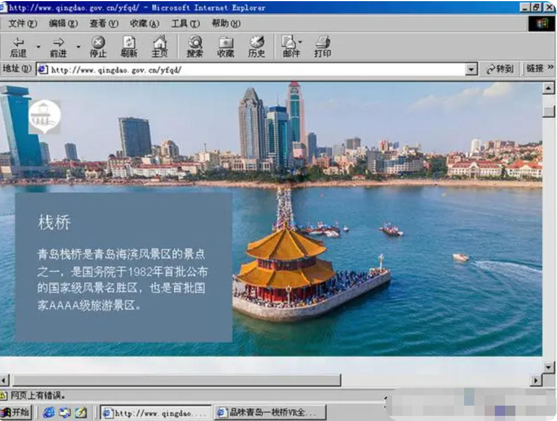The image size is (557, 421).
Task: Print the page with 打印 icon
Action: tap(323, 47)
